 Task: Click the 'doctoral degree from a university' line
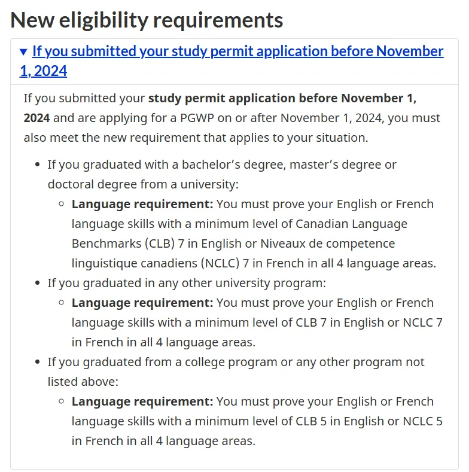pos(143,184)
